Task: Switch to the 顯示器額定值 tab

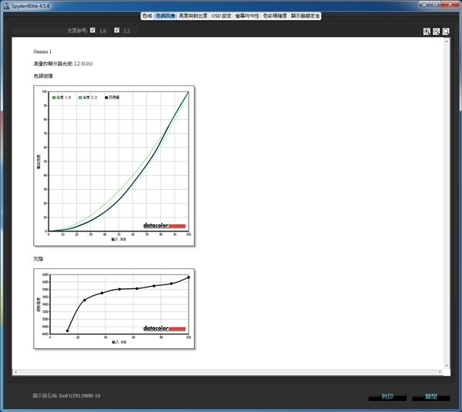Action: pyautogui.click(x=305, y=16)
